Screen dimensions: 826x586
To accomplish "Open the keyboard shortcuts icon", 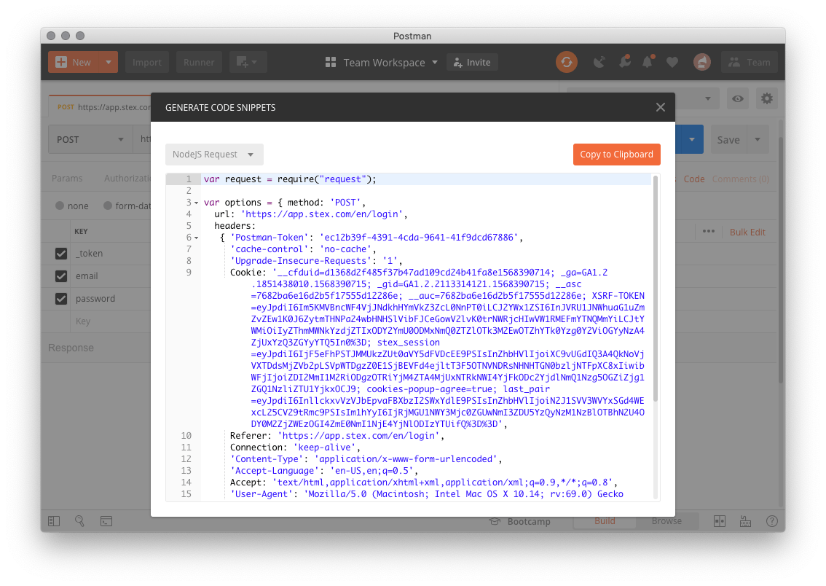I will tap(745, 521).
